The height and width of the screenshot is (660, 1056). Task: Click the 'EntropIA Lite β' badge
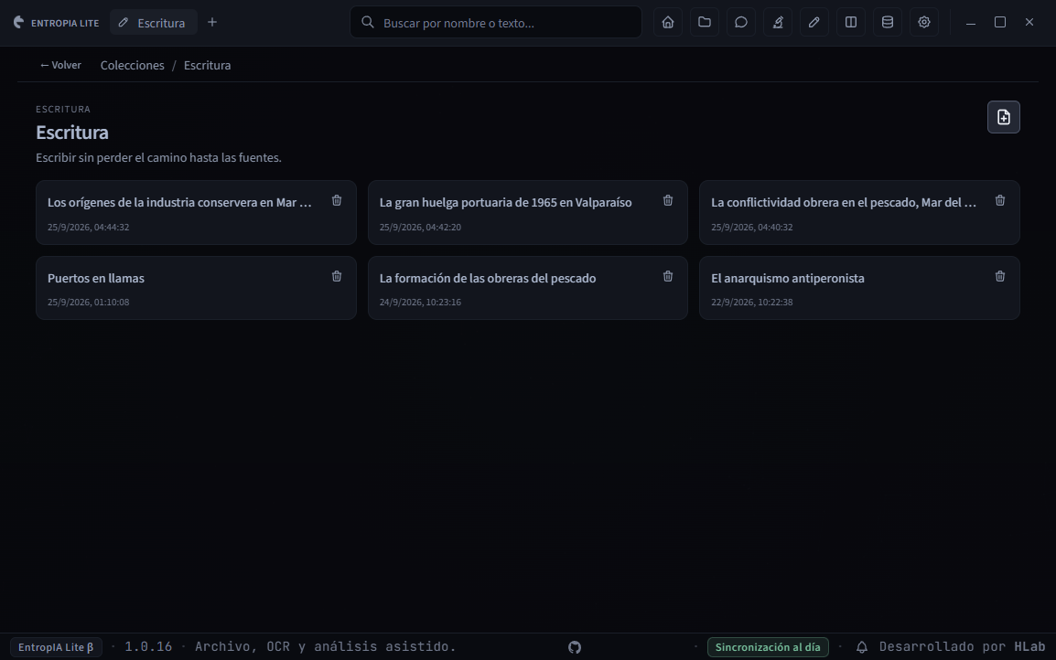click(56, 647)
